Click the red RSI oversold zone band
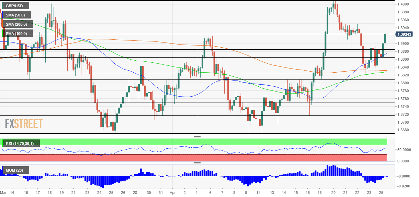The width and height of the screenshot is (419, 197). pos(206,158)
